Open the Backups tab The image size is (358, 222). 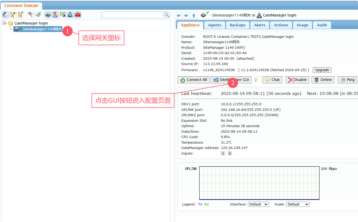coord(238,25)
